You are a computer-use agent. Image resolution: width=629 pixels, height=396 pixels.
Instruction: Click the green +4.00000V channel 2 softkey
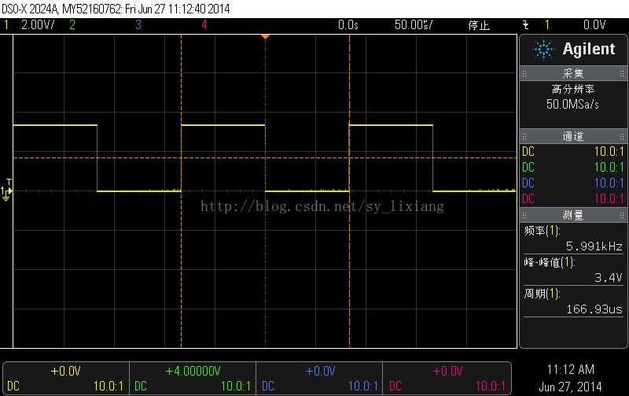(x=193, y=379)
